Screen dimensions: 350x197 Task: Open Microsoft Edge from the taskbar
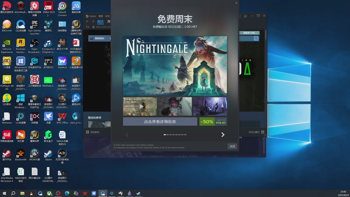pyautogui.click(x=67, y=193)
